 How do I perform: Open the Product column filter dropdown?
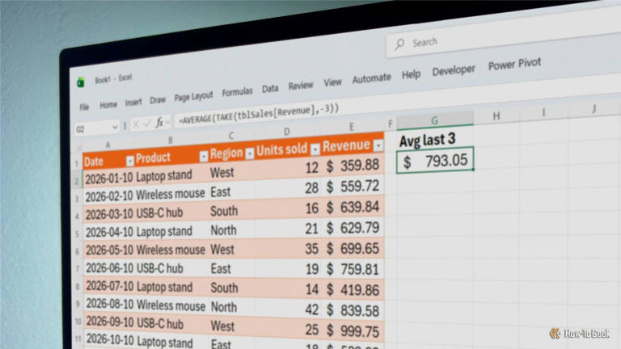pos(203,157)
